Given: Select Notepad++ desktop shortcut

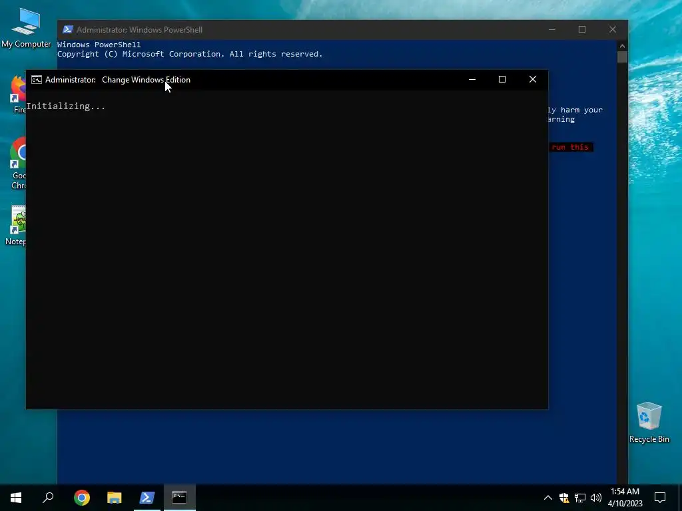Looking at the screenshot, I should click(17, 226).
